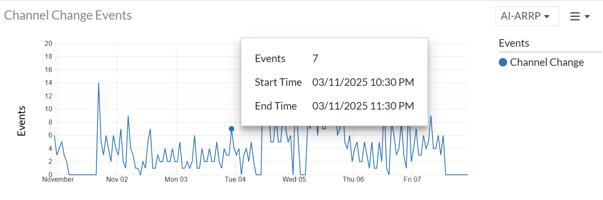The height and width of the screenshot is (200, 603).
Task: Toggle the Channel Change legend label
Action: [547, 62]
